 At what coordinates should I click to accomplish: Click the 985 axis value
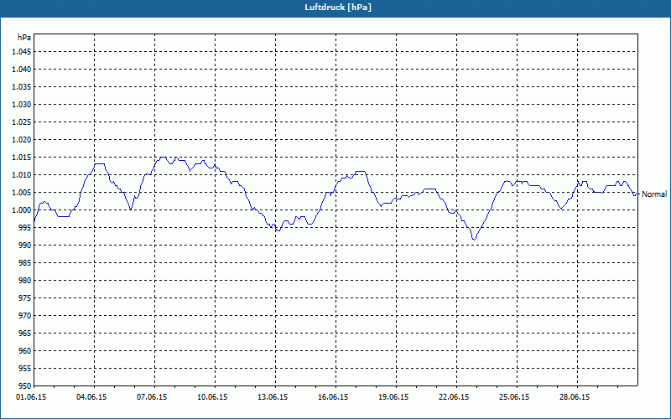point(25,263)
